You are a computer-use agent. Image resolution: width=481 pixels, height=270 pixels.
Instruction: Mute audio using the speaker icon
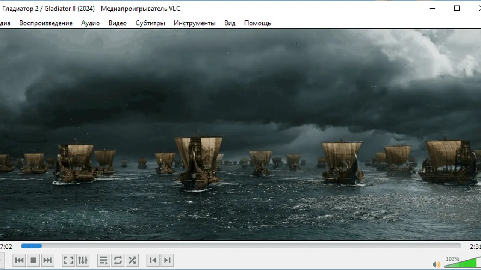436,264
